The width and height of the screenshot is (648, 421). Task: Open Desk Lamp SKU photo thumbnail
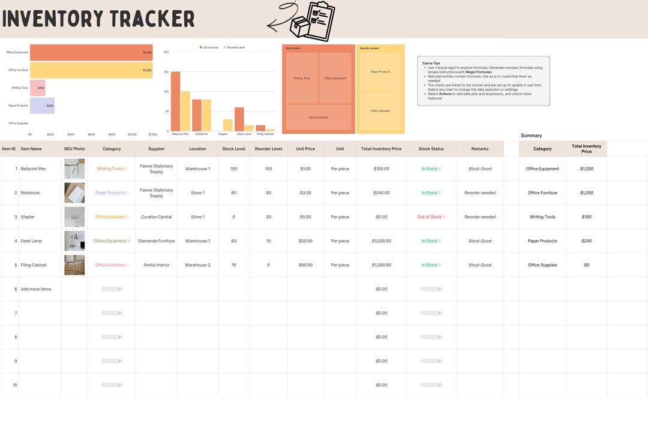[x=74, y=241]
